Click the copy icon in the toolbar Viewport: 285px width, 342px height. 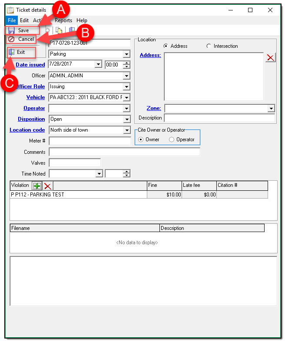pyautogui.click(x=59, y=30)
